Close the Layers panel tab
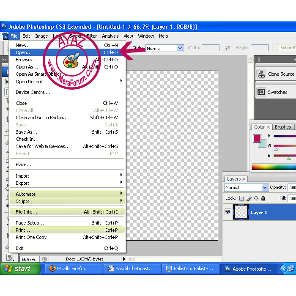Viewport: 296px width, 296px height. click(x=244, y=179)
